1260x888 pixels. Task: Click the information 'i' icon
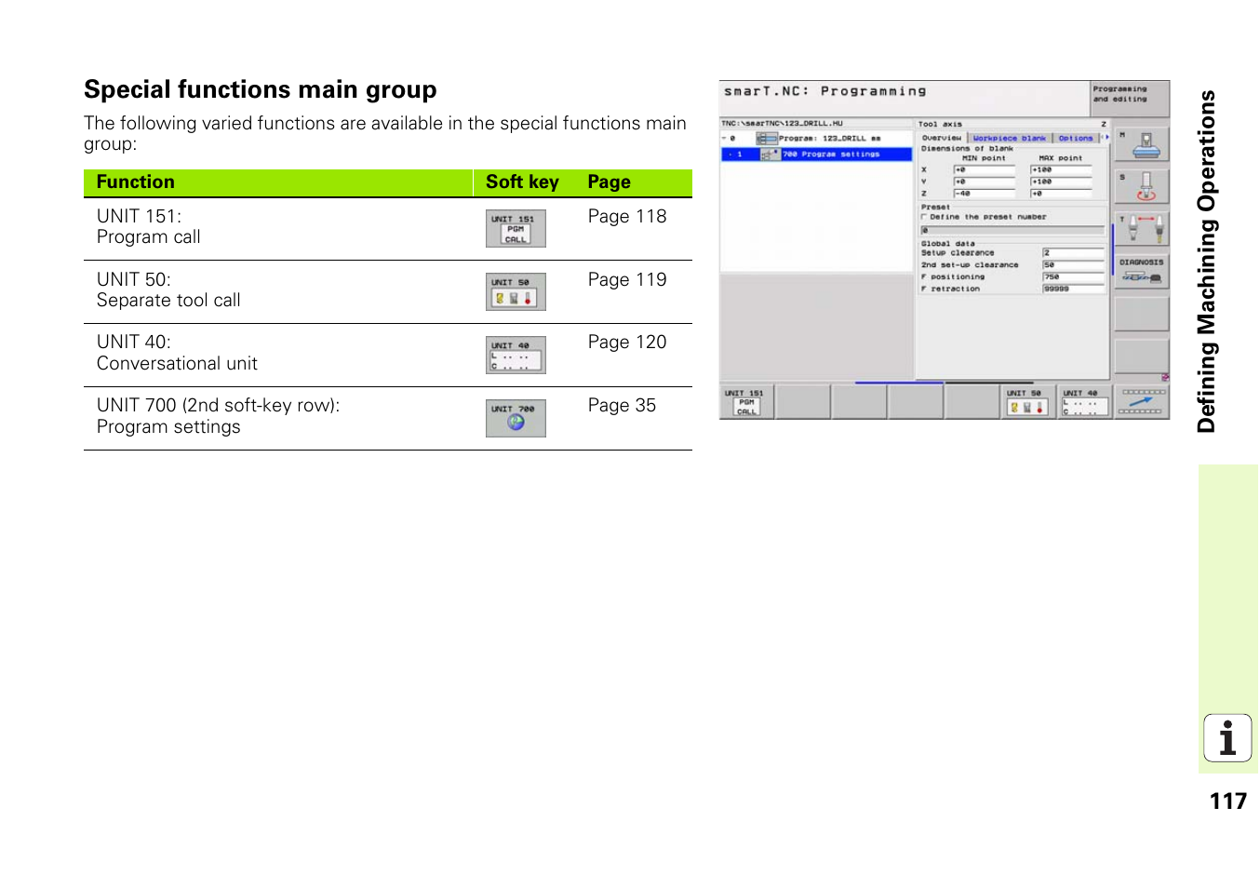pos(1227,739)
